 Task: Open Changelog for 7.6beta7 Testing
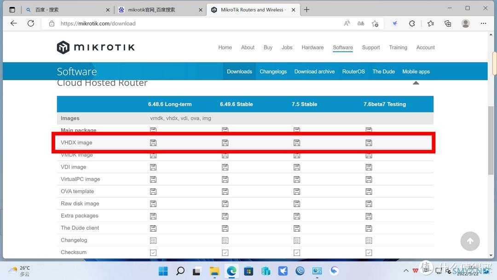tap(369, 240)
